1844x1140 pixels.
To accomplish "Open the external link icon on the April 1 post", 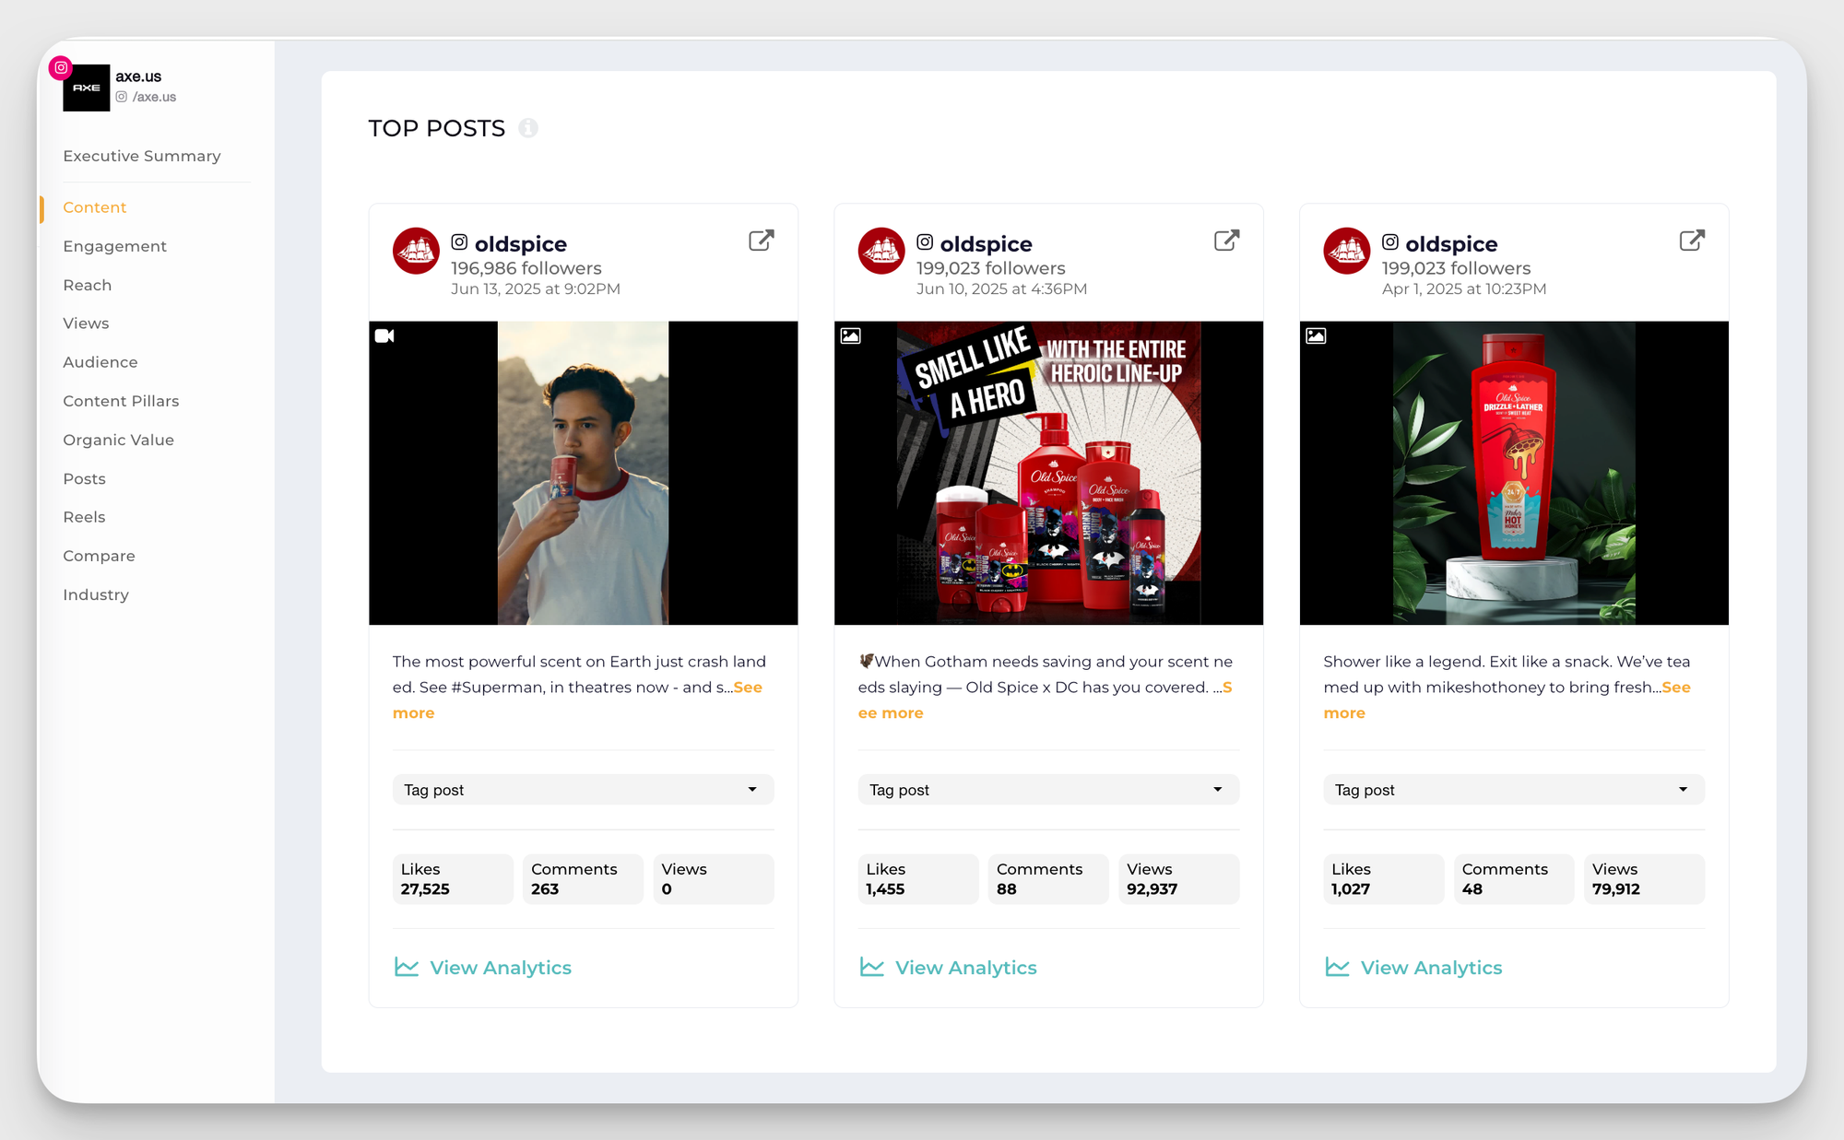I will pos(1692,241).
